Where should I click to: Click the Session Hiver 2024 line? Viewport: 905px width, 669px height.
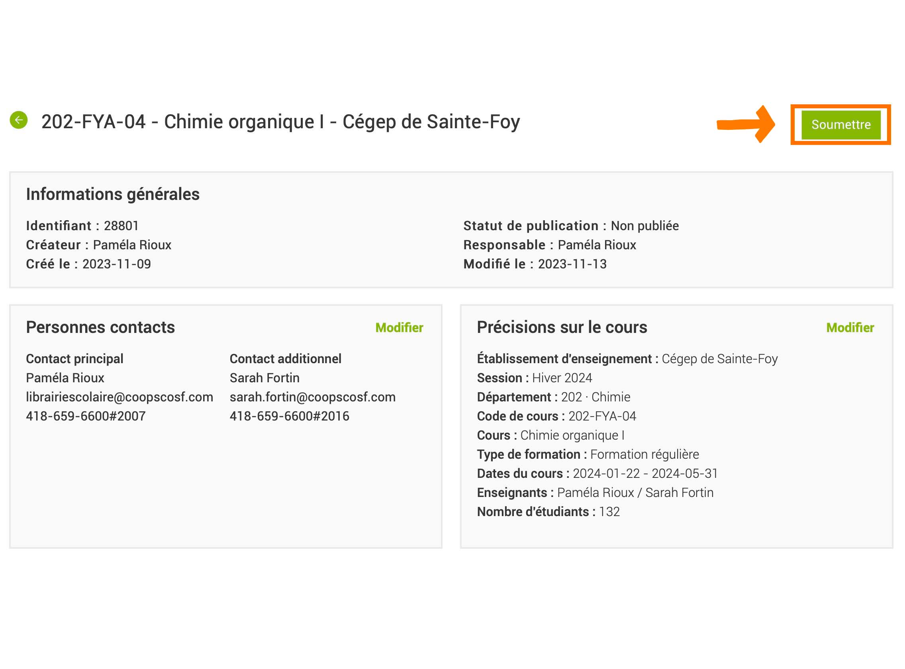point(534,378)
